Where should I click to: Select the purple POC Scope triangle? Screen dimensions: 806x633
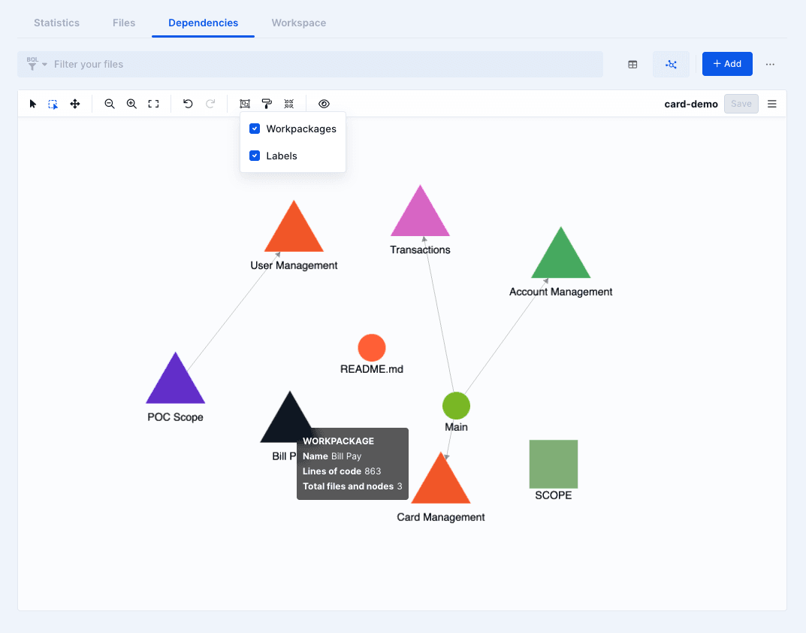click(175, 383)
